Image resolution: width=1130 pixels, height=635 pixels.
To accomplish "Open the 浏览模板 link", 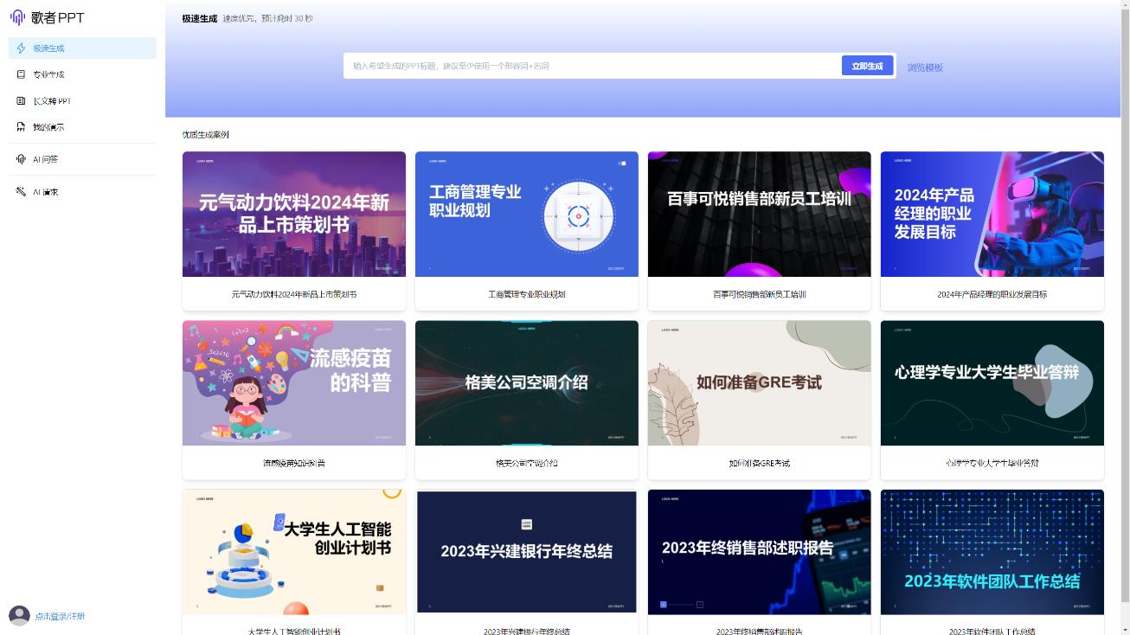I will [925, 67].
